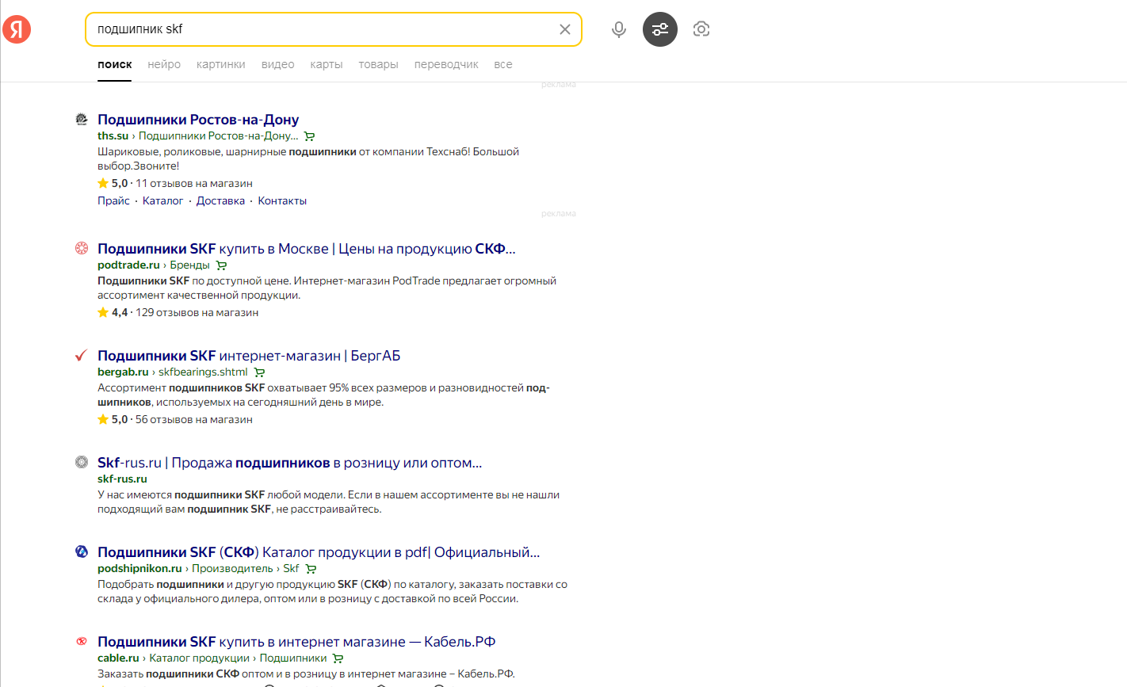Image resolution: width=1127 pixels, height=687 pixels.
Task: Click podtrade.ru site favicon
Action: point(81,248)
